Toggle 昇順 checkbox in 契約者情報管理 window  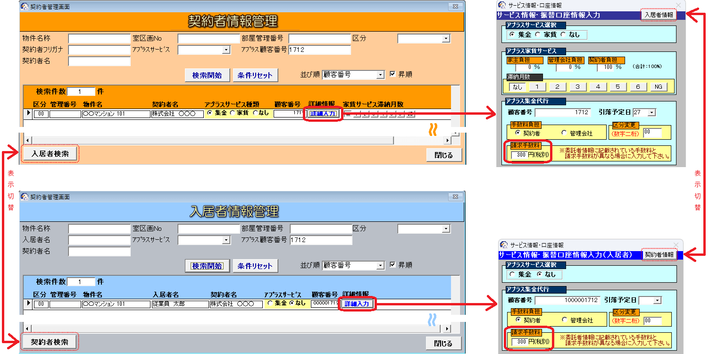[x=393, y=75]
